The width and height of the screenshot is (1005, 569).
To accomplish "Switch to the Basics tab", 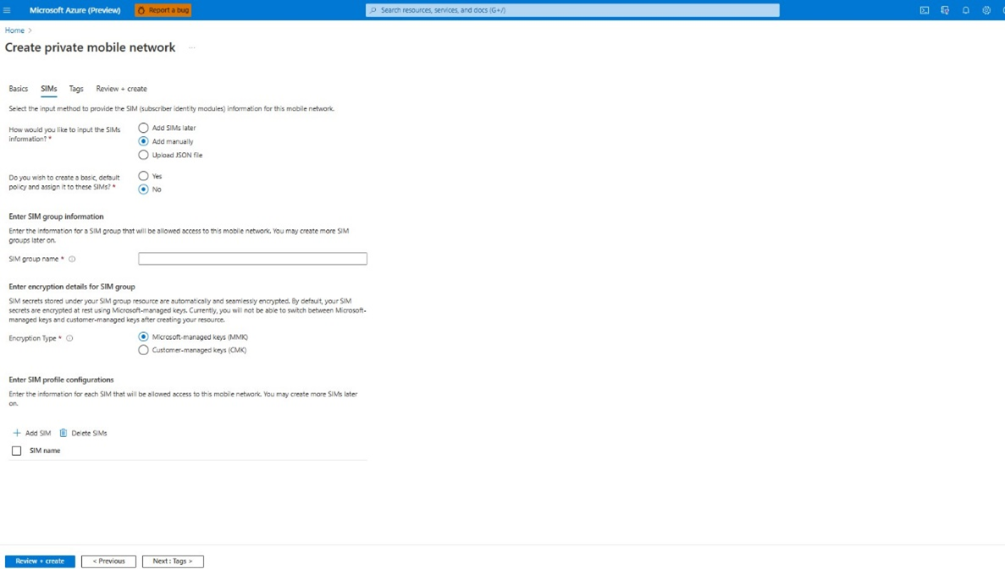I will coord(18,89).
